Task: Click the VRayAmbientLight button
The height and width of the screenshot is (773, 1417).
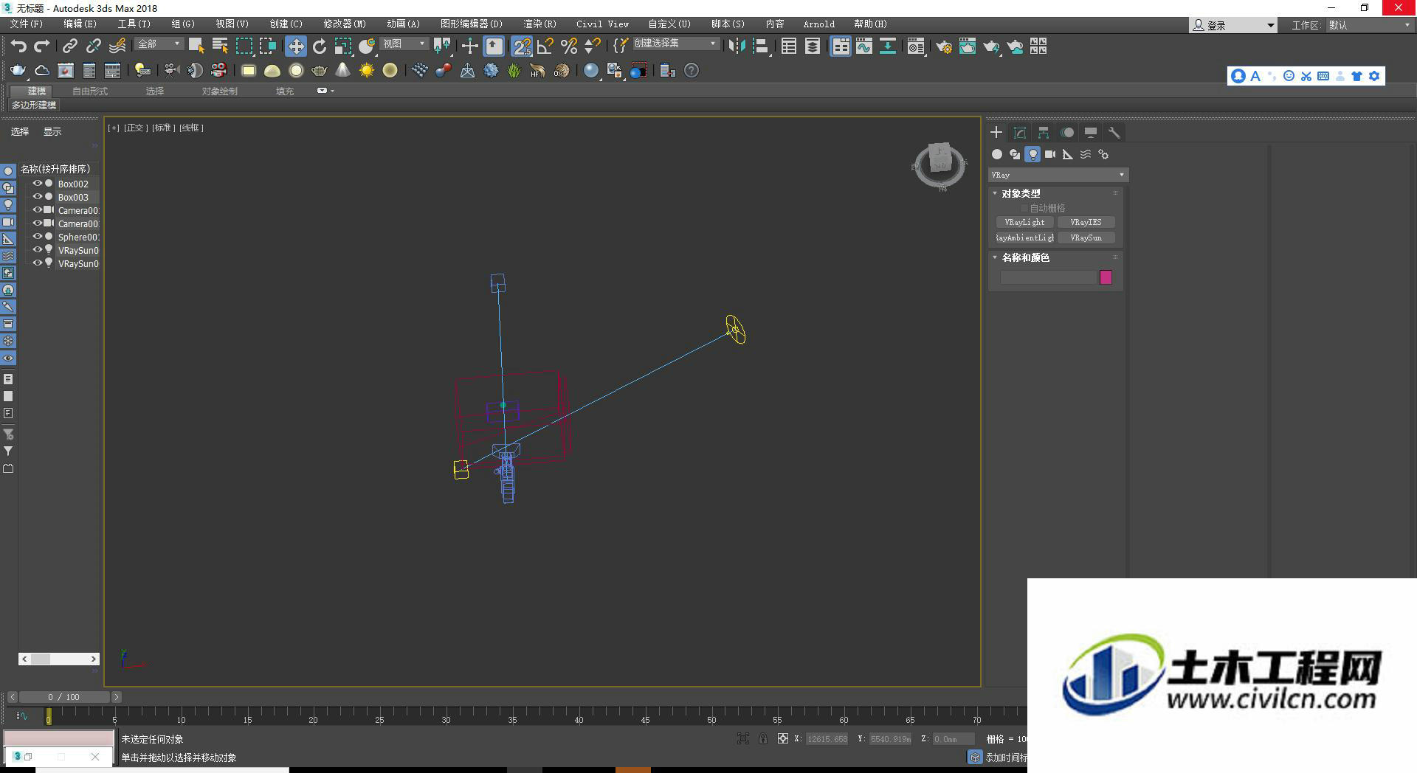Action: [1024, 238]
